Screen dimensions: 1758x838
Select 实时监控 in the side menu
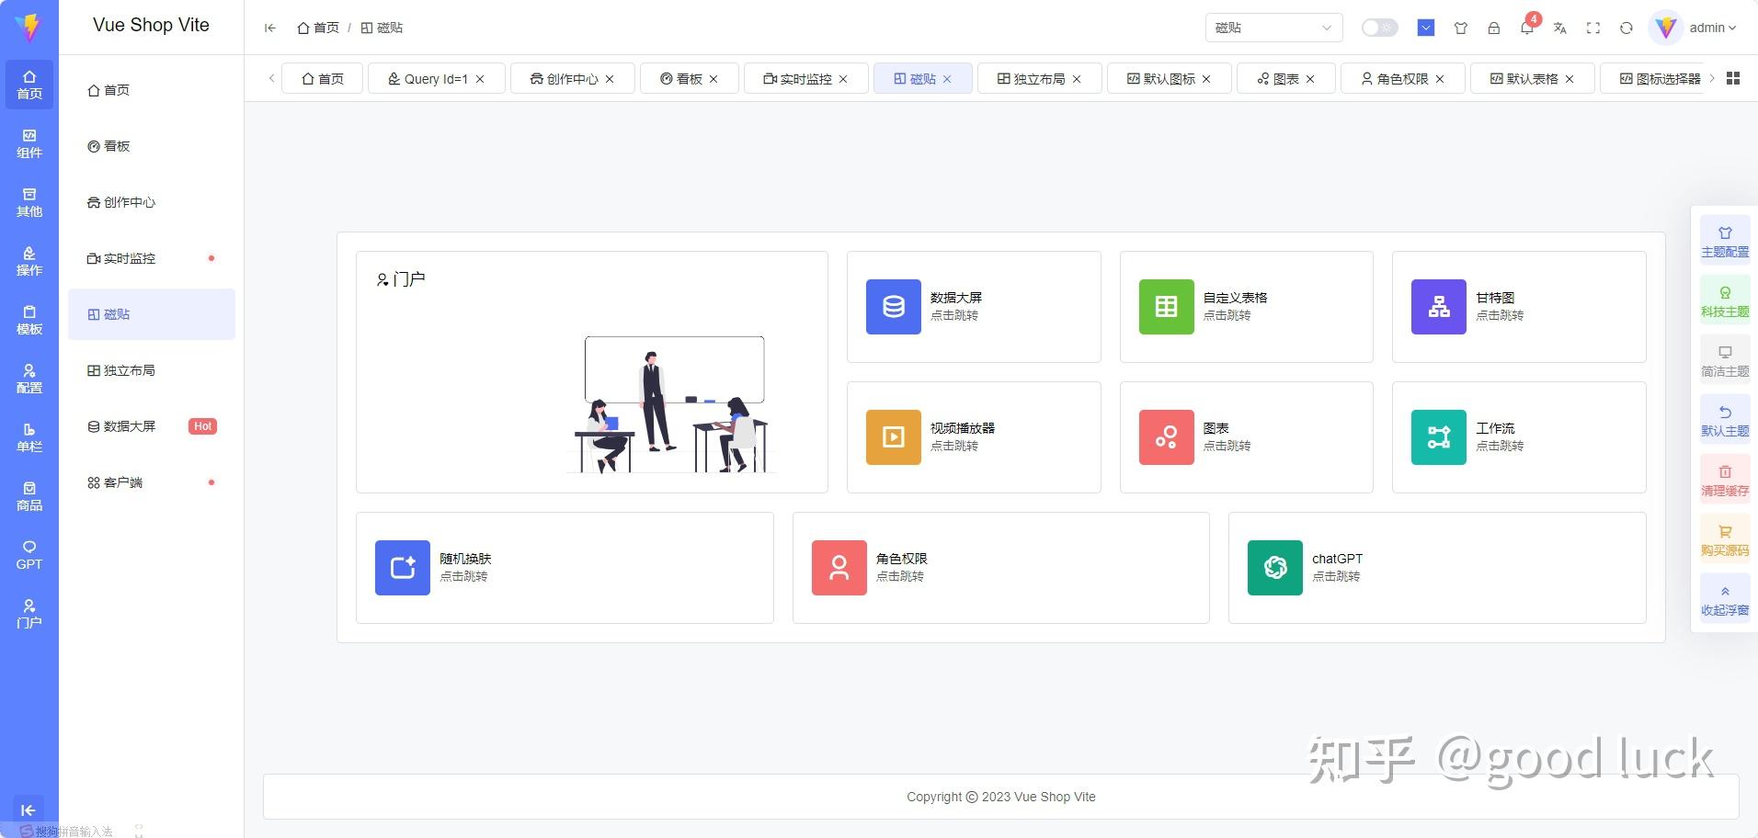152,258
